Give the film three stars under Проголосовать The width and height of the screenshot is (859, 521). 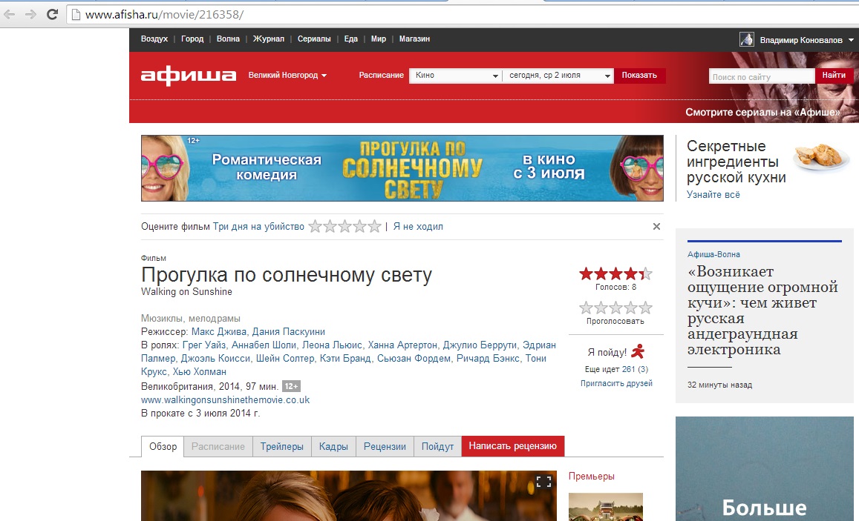[x=615, y=308]
